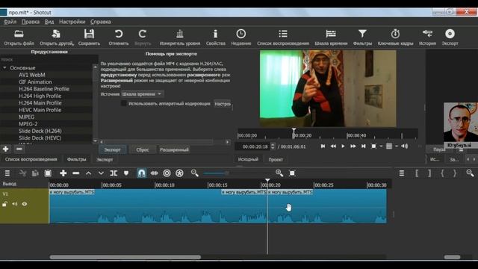Open player zoom dropdown arrow
Screen dimensions: 478x269
pyautogui.click(x=381, y=146)
